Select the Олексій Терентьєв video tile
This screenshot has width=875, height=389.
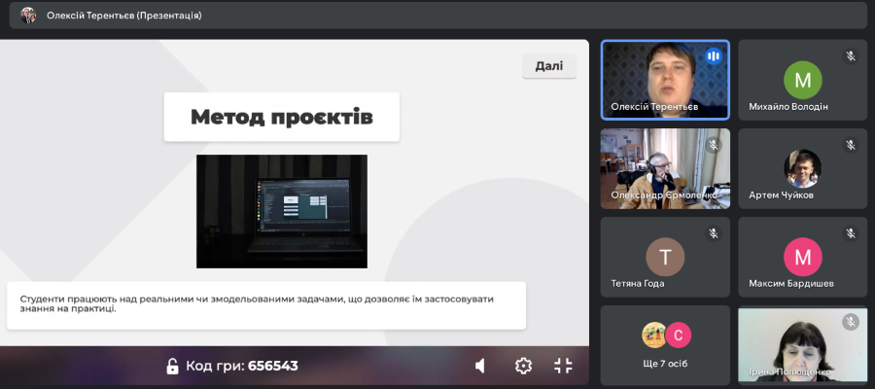point(665,80)
